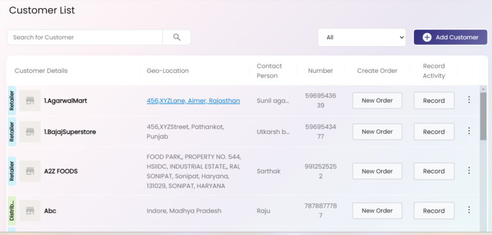Image resolution: width=492 pixels, height=235 pixels.
Task: Click contact person Sunil aga...
Action: pyautogui.click(x=273, y=101)
